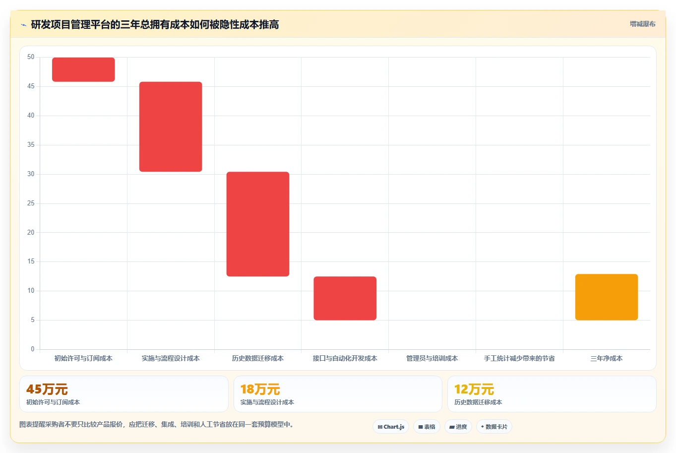Click the y-axis value 25
Screen dimensions: 676x453
(31, 203)
